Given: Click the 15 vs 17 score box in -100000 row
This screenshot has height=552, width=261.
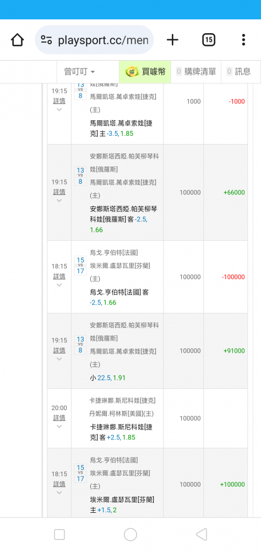Looking at the screenshot, I should point(80,266).
